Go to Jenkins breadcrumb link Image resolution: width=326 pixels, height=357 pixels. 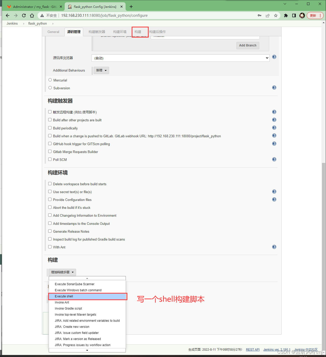click(x=12, y=24)
